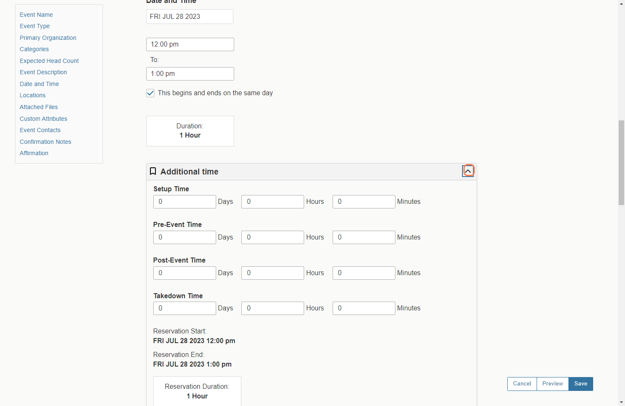Open Categories sidebar link
This screenshot has height=406, width=625.
click(x=34, y=49)
